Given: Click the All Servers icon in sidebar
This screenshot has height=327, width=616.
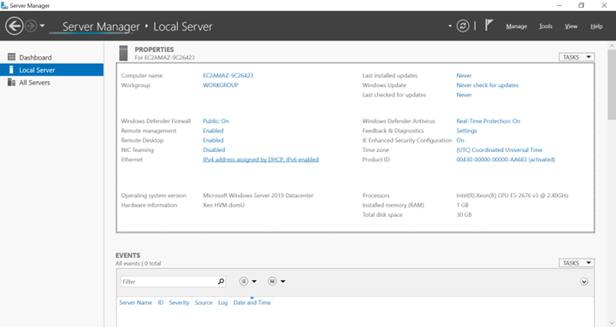Looking at the screenshot, I should [11, 82].
